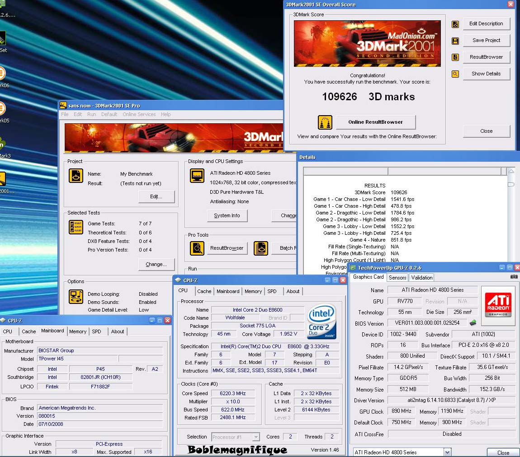Click the Save Project button
Image resolution: width=520 pixels, height=457 pixels.
tap(486, 40)
